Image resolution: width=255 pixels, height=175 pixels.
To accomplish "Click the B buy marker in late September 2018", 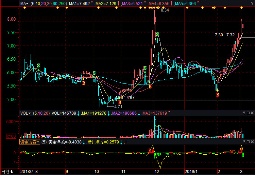I will click(84, 83).
